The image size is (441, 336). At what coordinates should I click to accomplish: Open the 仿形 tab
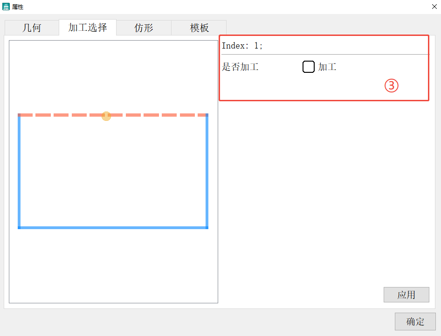point(144,28)
